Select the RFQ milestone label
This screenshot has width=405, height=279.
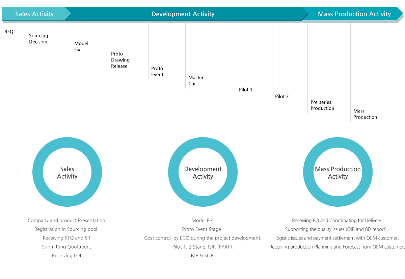(9, 32)
